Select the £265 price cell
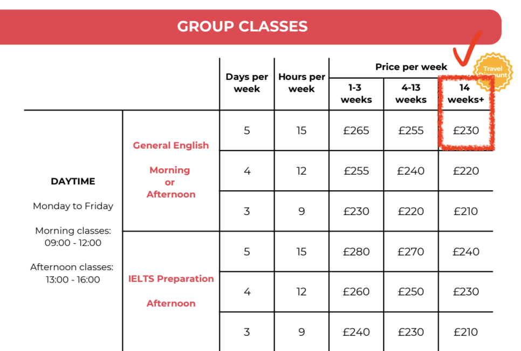521x351 pixels. (356, 130)
